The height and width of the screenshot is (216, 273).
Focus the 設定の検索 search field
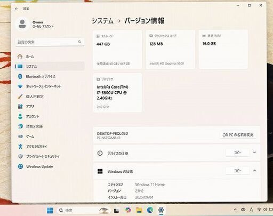coord(50,42)
